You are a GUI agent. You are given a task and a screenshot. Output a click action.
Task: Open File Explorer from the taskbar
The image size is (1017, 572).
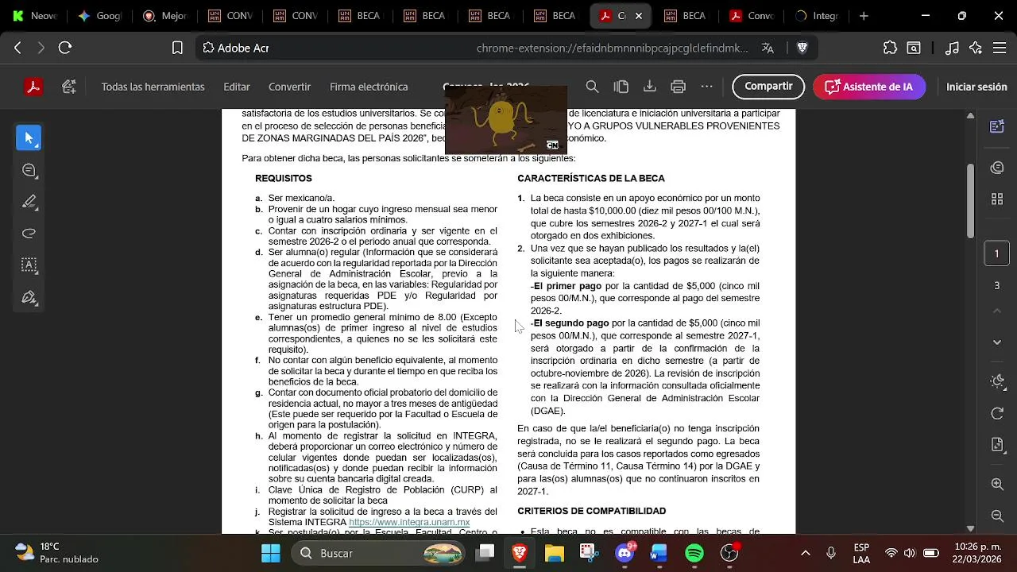coord(554,553)
